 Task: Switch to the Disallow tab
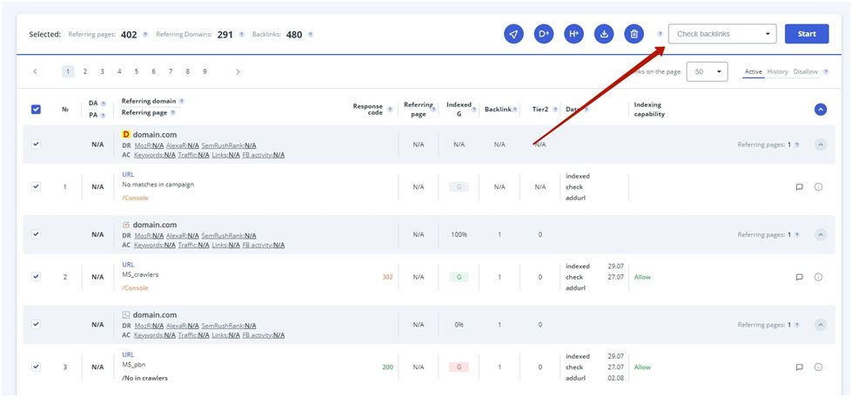(805, 71)
